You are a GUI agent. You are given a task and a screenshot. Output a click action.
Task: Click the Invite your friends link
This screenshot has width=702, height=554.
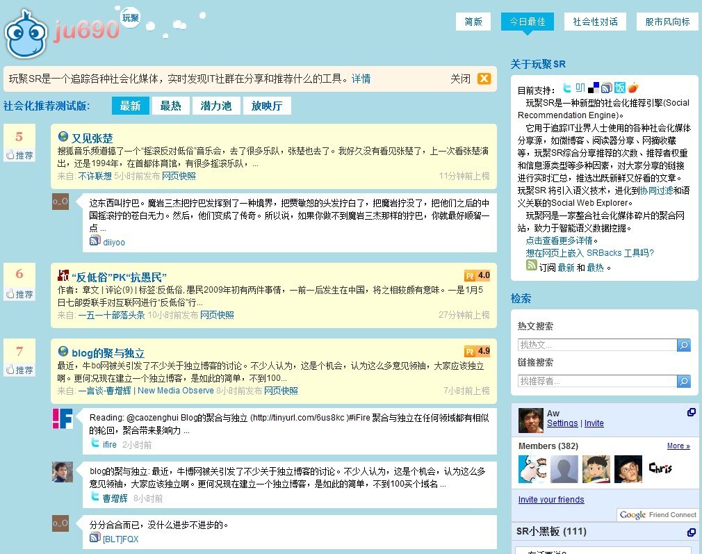(551, 500)
